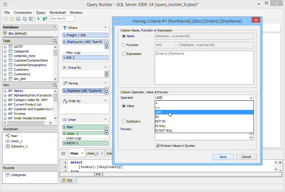
Task: Click the Main worksheet icon
Action: coord(7,136)
